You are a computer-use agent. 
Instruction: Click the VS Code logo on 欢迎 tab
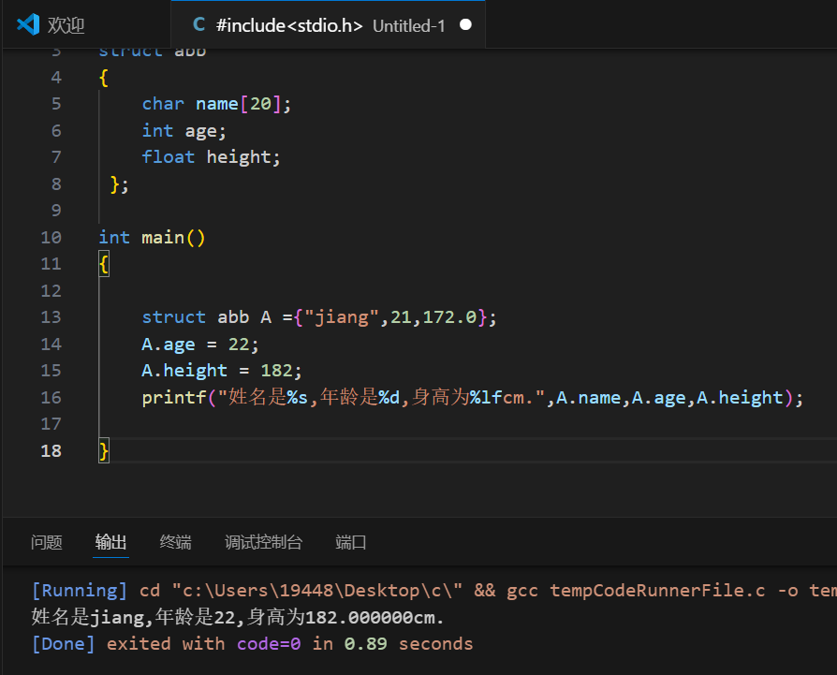(28, 25)
